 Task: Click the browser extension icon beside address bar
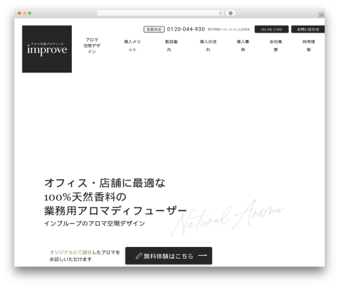pyautogui.click(x=231, y=14)
